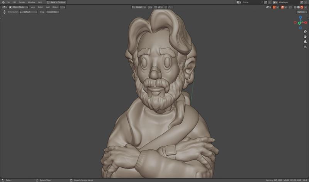Click the pan view hand icon
Image resolution: width=309 pixels, height=182 pixels.
point(305,37)
